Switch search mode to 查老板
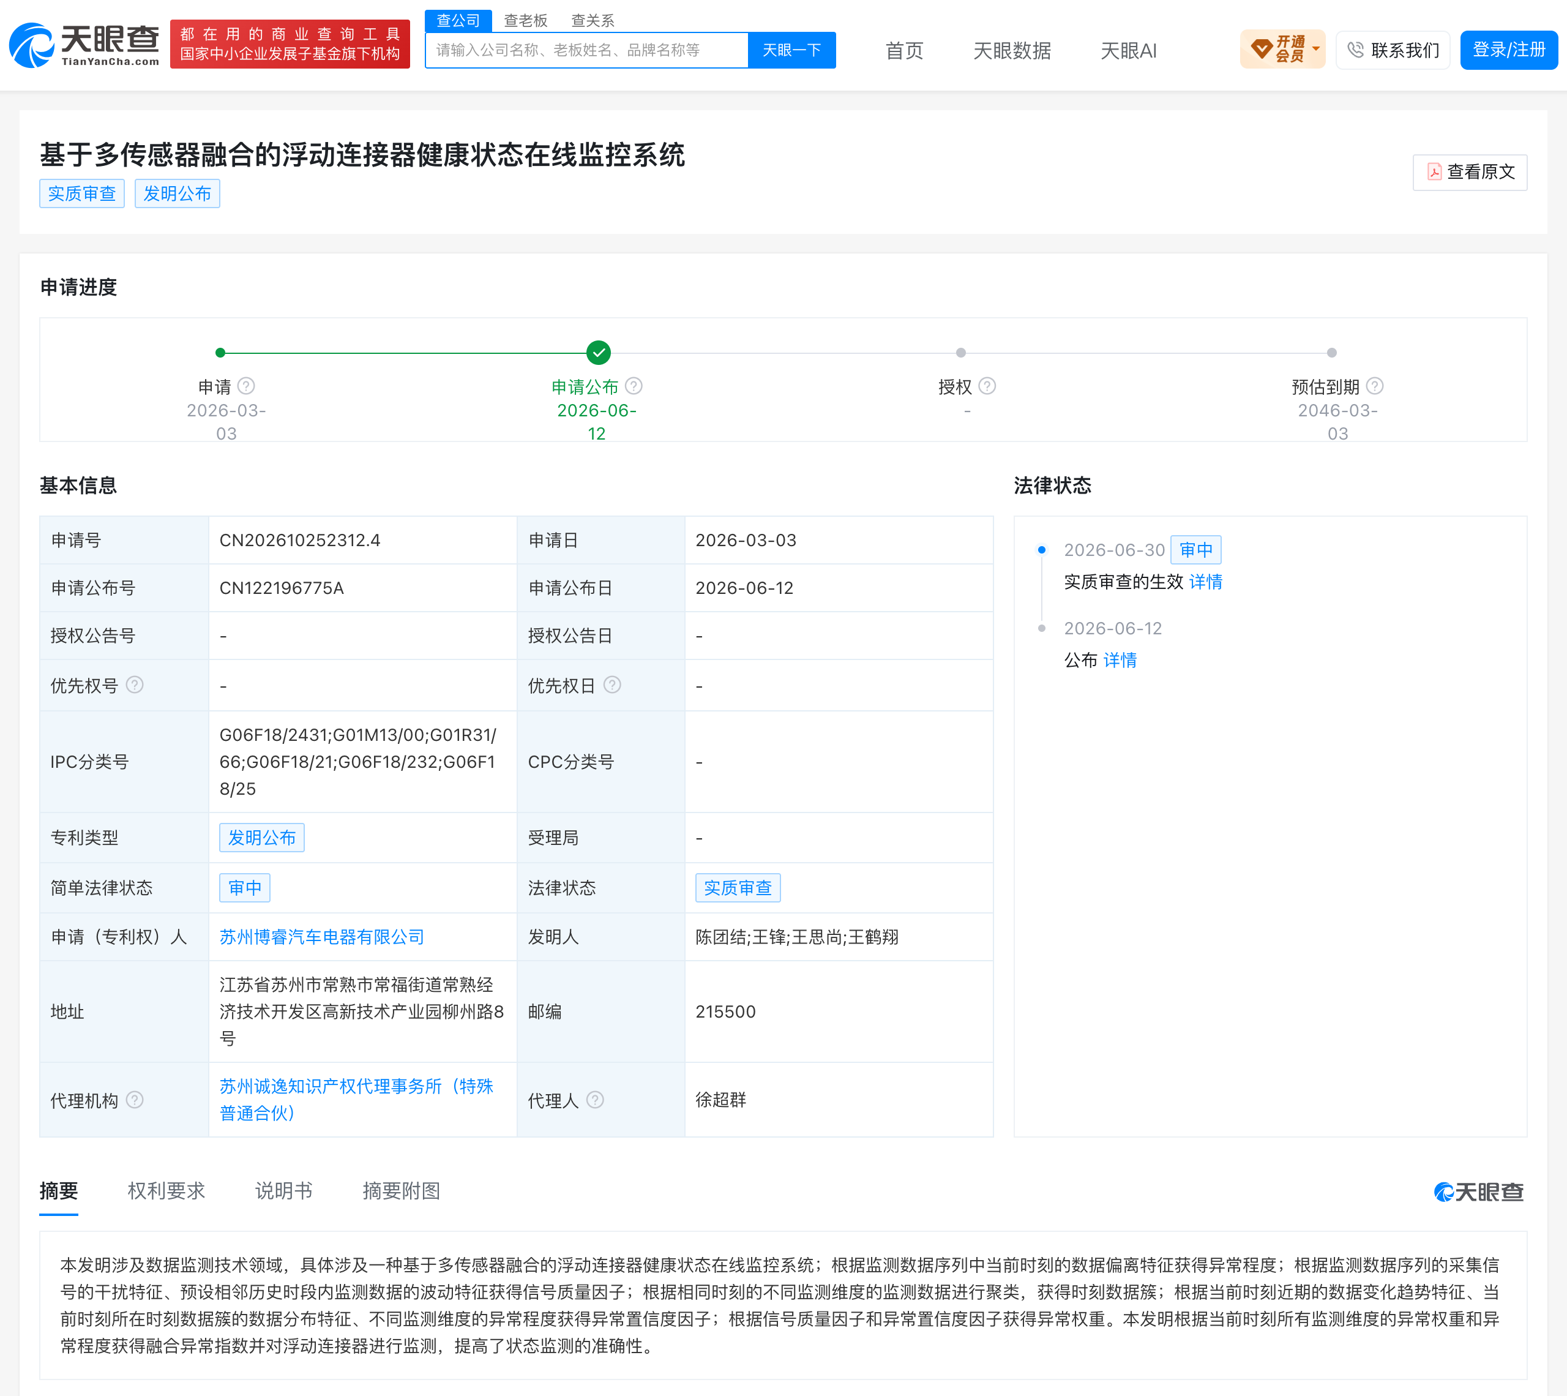The width and height of the screenshot is (1567, 1396). click(526, 21)
